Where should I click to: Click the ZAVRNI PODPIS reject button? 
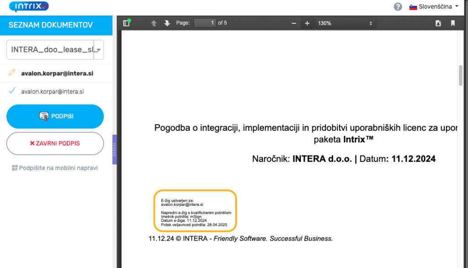[55, 144]
